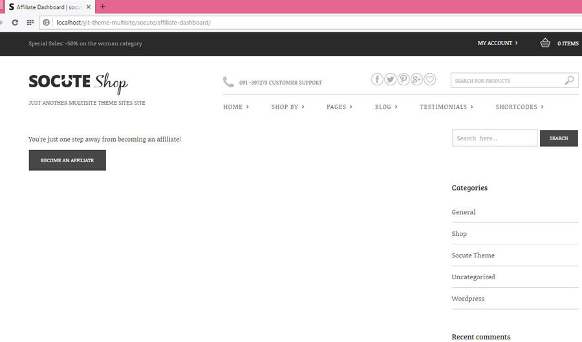Expand the Shortcodes menu
582x342 pixels.
[520, 107]
